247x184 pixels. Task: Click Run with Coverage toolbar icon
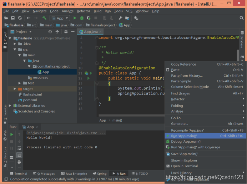point(89,18)
